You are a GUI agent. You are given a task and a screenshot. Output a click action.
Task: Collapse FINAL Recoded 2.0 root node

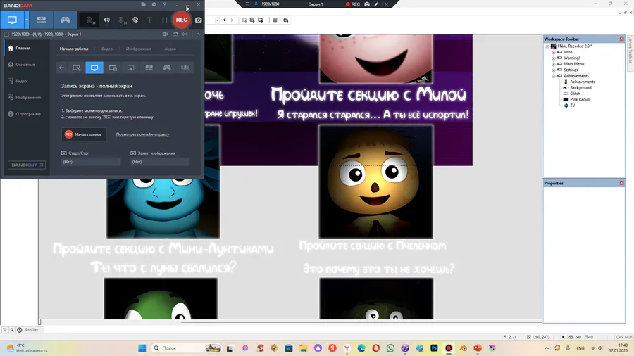pyautogui.click(x=547, y=46)
